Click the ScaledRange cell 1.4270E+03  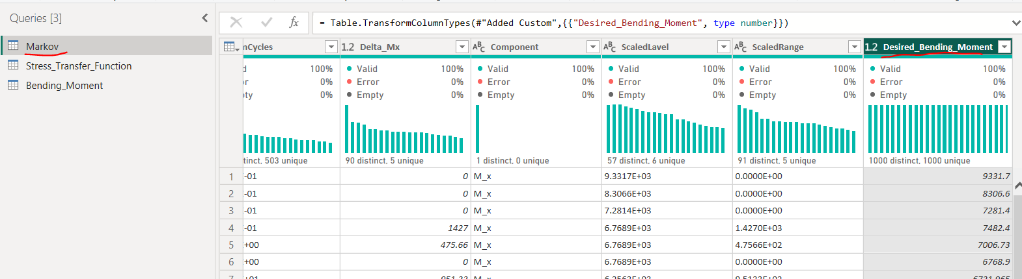click(797, 228)
